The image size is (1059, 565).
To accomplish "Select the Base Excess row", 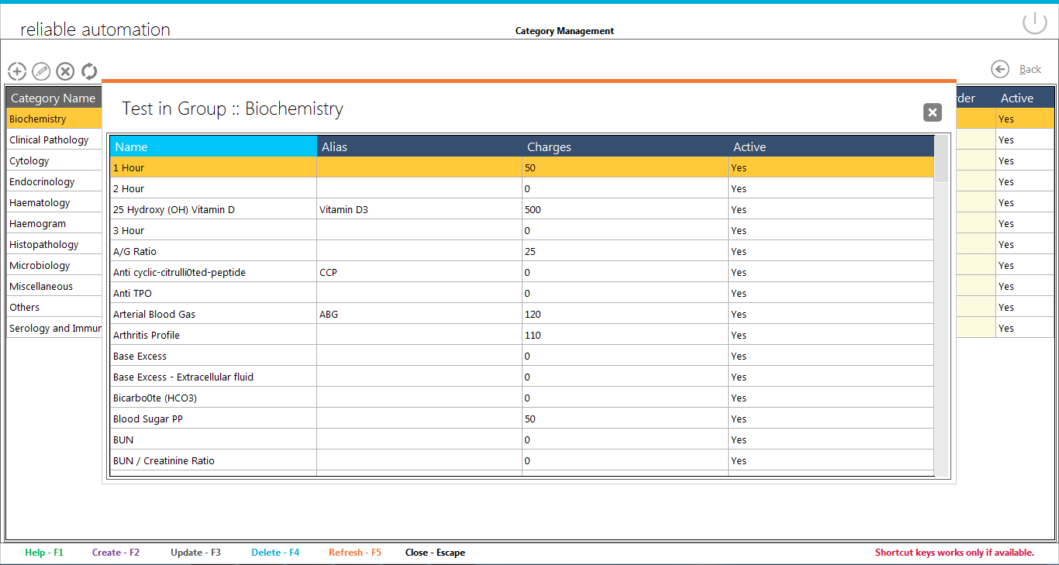I will pyautogui.click(x=522, y=356).
